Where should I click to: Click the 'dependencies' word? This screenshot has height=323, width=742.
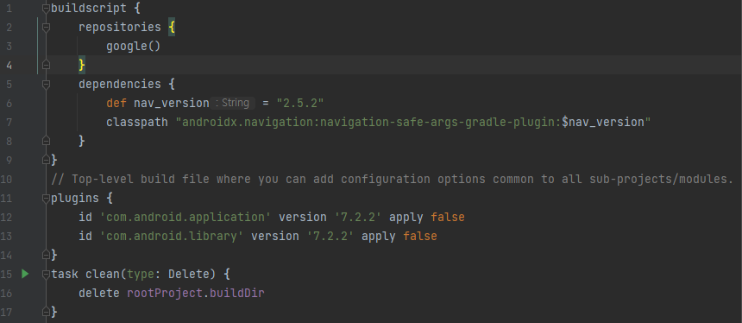tap(120, 85)
